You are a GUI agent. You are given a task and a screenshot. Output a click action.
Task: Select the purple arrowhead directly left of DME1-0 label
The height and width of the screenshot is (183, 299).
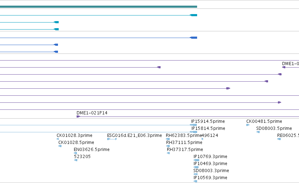pos(284,67)
